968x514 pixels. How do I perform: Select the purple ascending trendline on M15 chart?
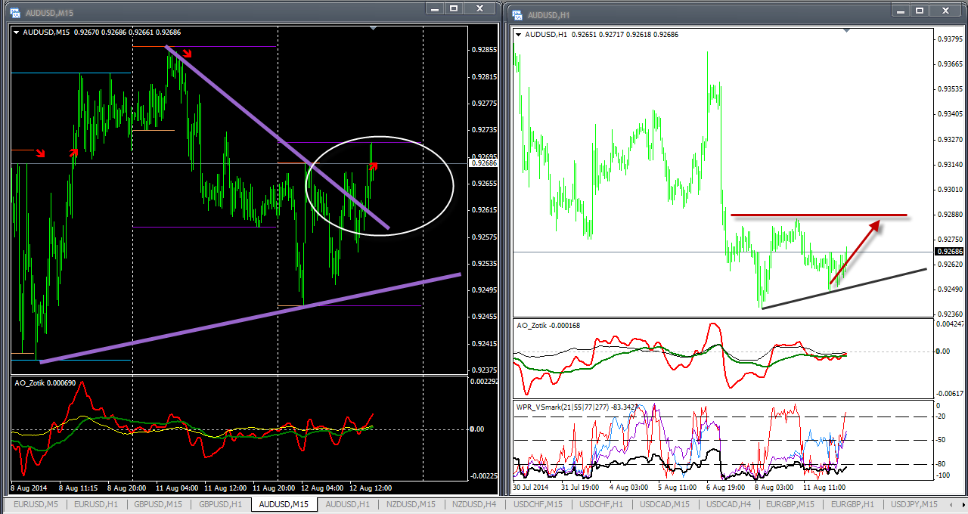point(250,317)
